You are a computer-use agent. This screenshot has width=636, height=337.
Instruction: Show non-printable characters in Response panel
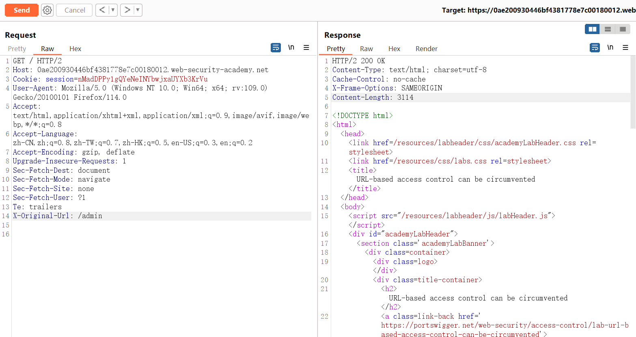coord(610,48)
